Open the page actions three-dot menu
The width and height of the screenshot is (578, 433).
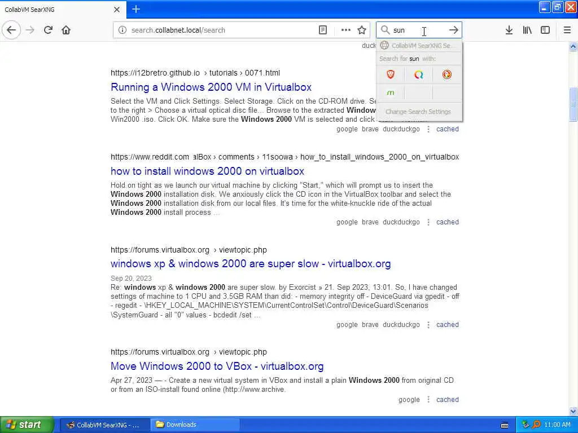346,30
